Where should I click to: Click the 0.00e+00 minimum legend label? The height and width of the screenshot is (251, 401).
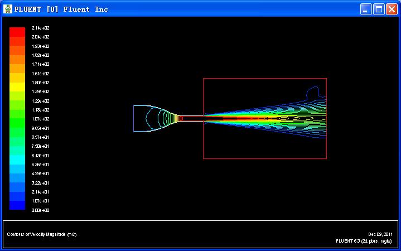(x=40, y=210)
